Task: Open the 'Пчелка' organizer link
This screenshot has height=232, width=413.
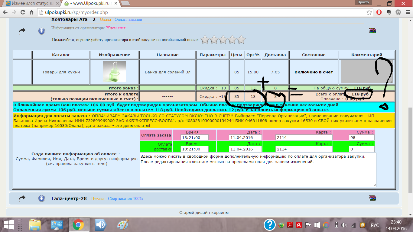Action: click(x=98, y=198)
